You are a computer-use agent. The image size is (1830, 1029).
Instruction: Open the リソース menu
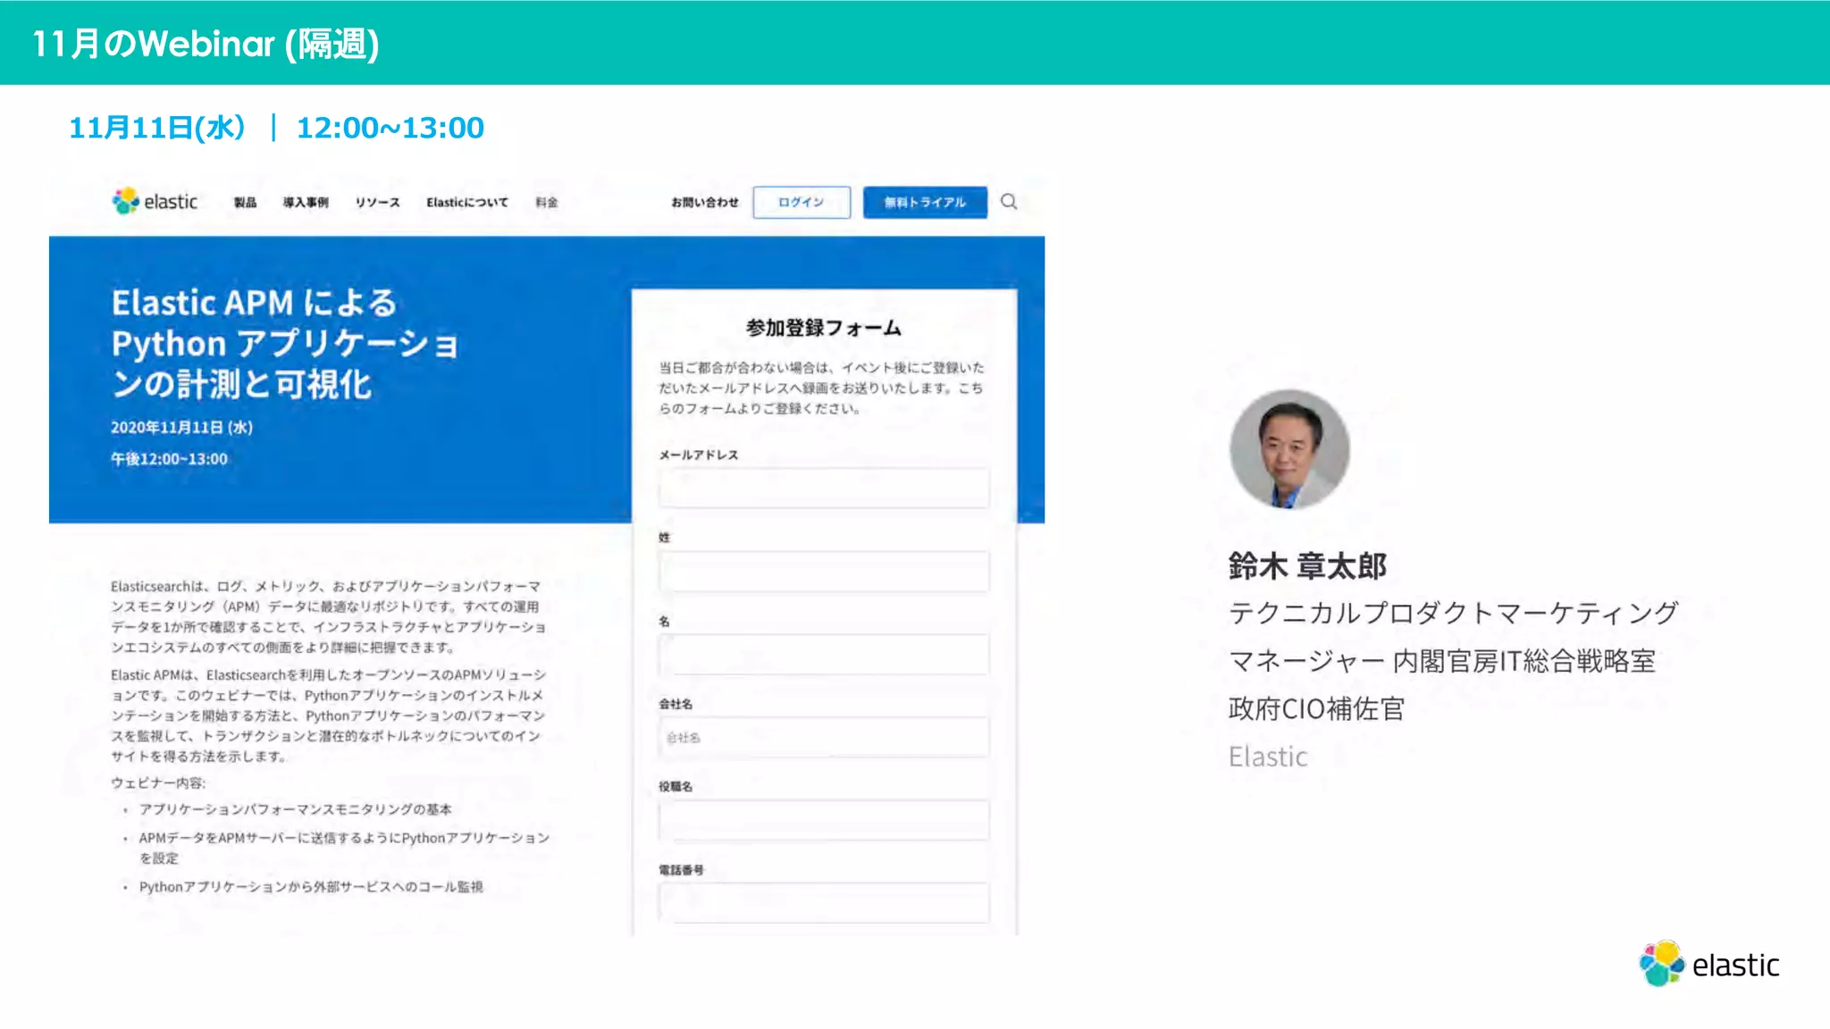tap(377, 203)
